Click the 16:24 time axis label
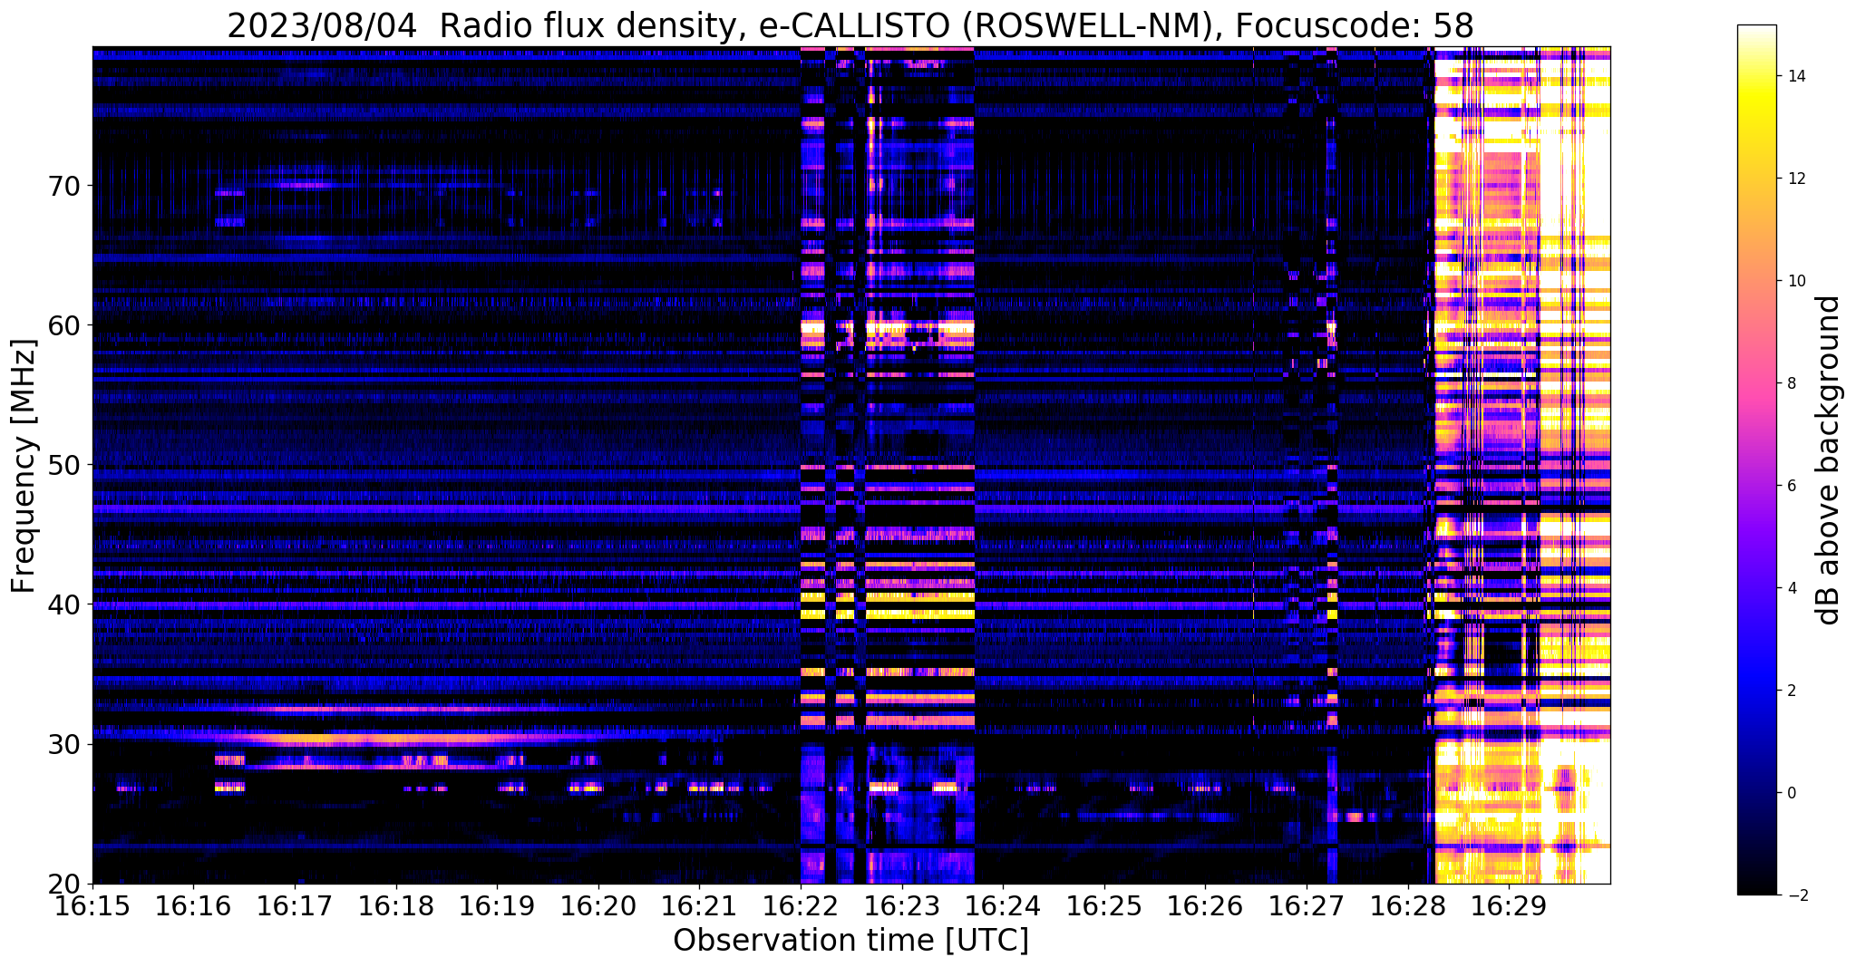Screen dimensions: 1856x967 (1003, 906)
